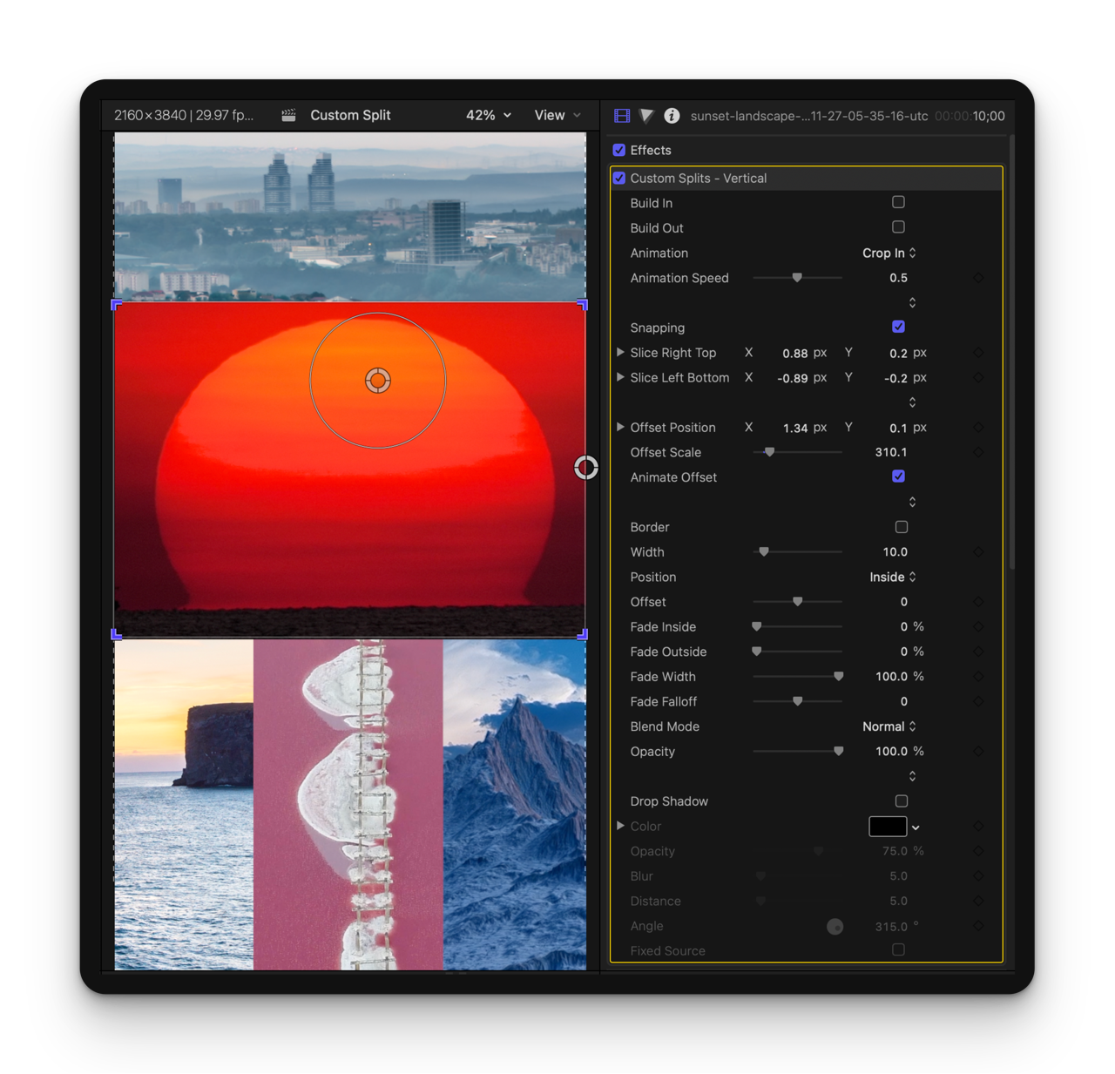This screenshot has height=1074, width=1115.
Task: Click the Animation Speed value 0.5
Action: click(898, 278)
